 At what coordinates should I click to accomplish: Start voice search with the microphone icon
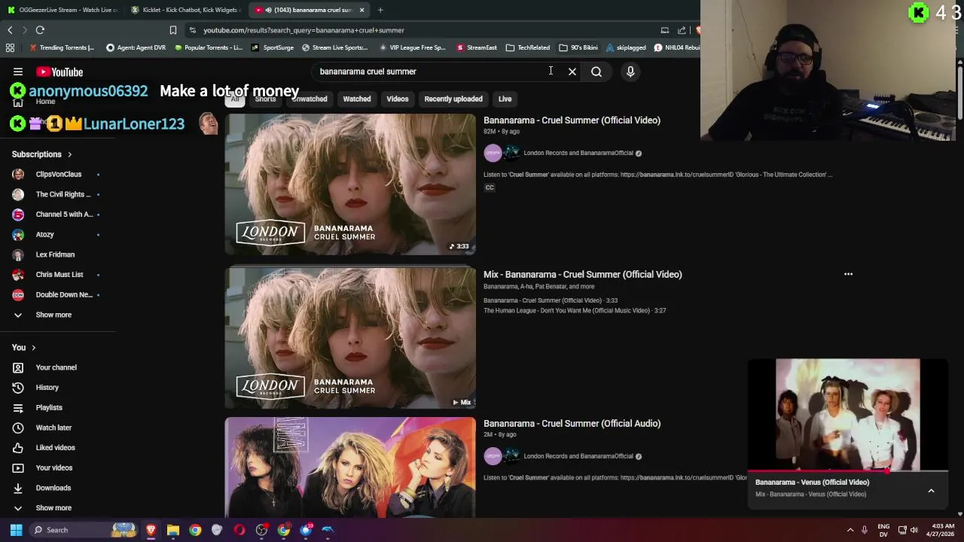630,72
